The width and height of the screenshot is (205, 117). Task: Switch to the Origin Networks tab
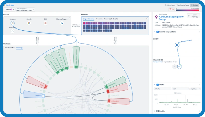pyautogui.click(x=89, y=19)
